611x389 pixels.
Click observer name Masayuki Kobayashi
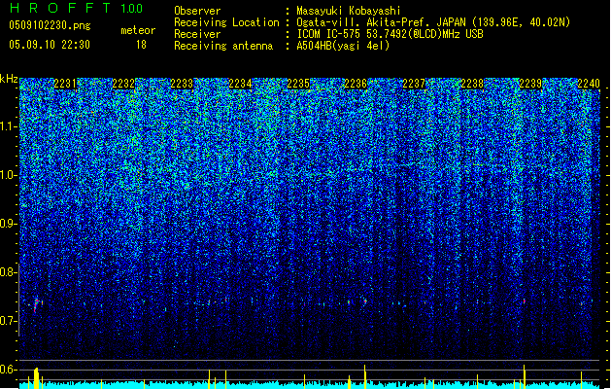tap(349, 11)
